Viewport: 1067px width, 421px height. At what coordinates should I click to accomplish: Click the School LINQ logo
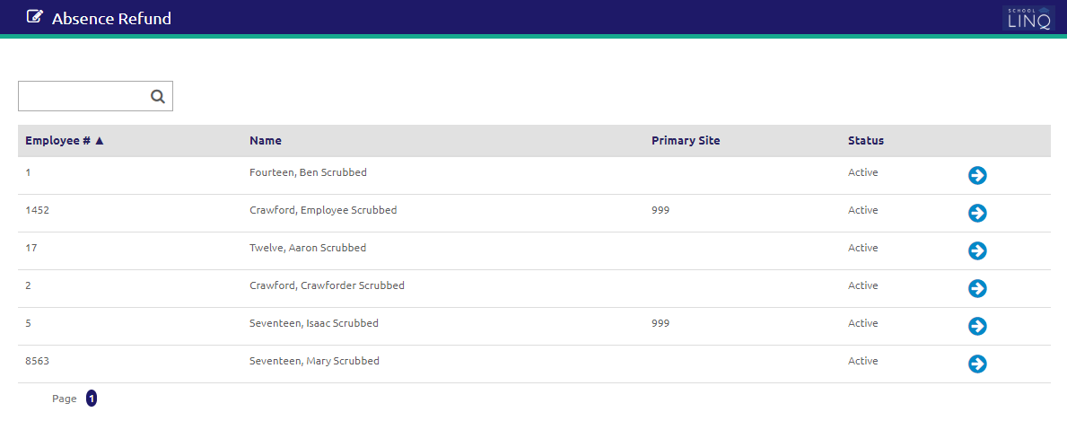(1029, 18)
